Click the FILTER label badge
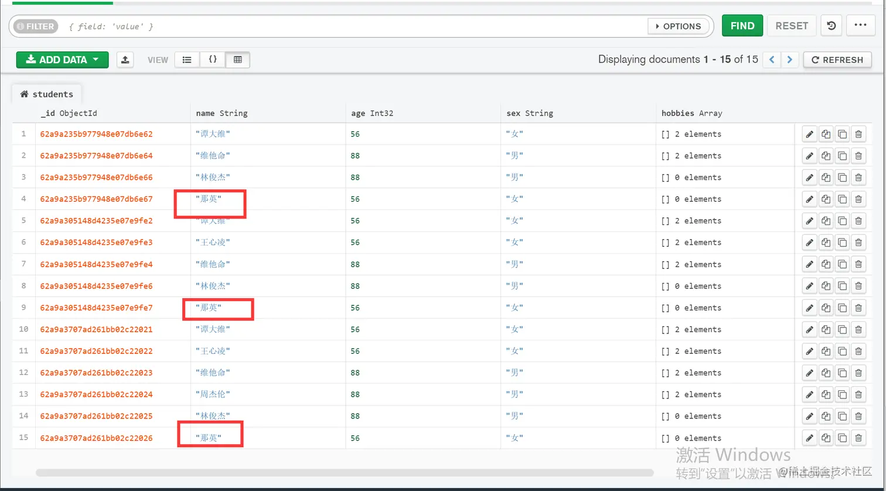This screenshot has height=491, width=886. [35, 26]
